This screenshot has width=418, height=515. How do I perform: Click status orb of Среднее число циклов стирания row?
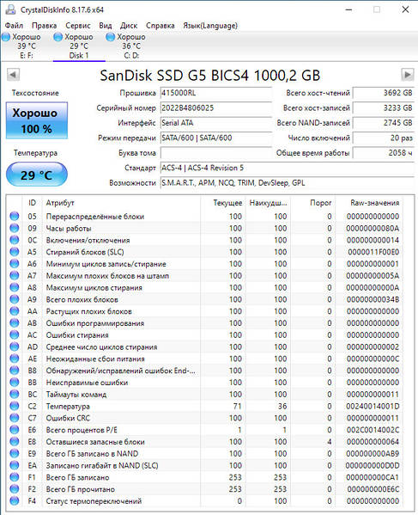(15, 346)
